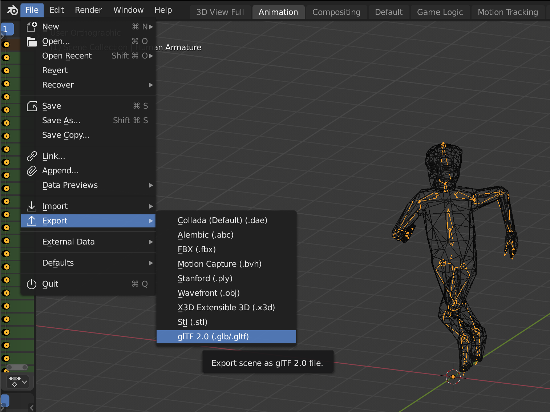Click the paperclip icon beside Append...
Screen dimensions: 550x412
coord(32,170)
